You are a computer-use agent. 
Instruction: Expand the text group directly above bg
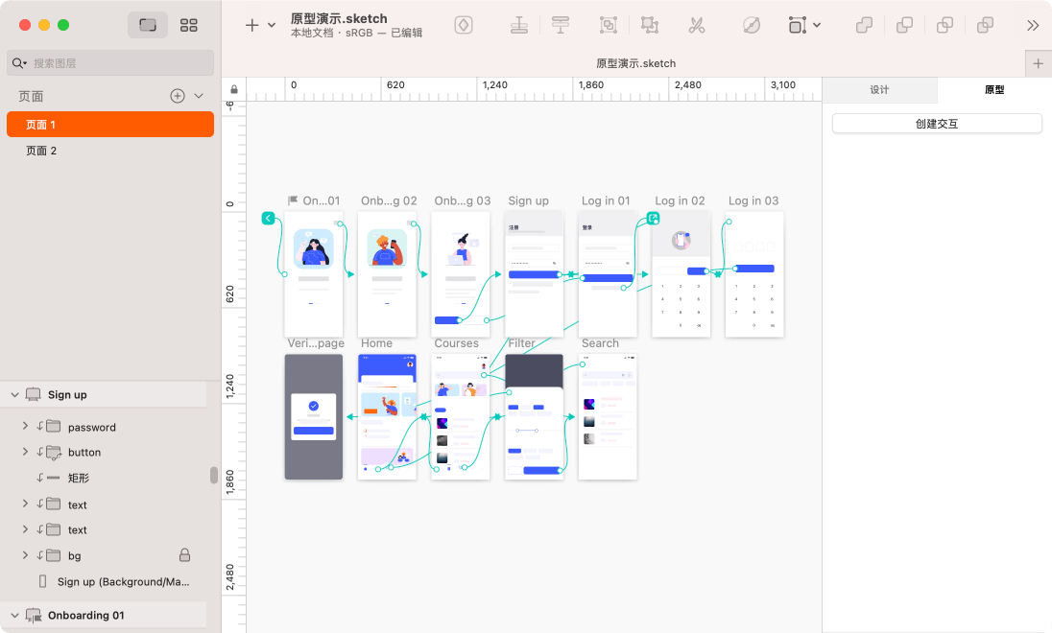click(26, 529)
